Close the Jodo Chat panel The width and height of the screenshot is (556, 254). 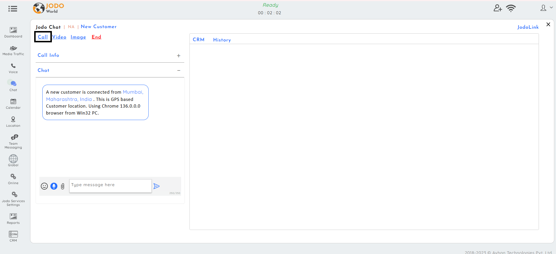click(x=548, y=24)
